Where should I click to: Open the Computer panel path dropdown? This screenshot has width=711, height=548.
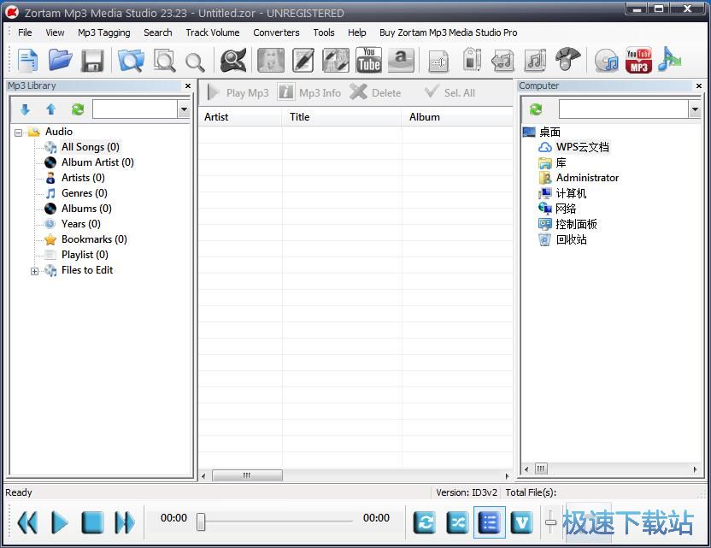(693, 109)
